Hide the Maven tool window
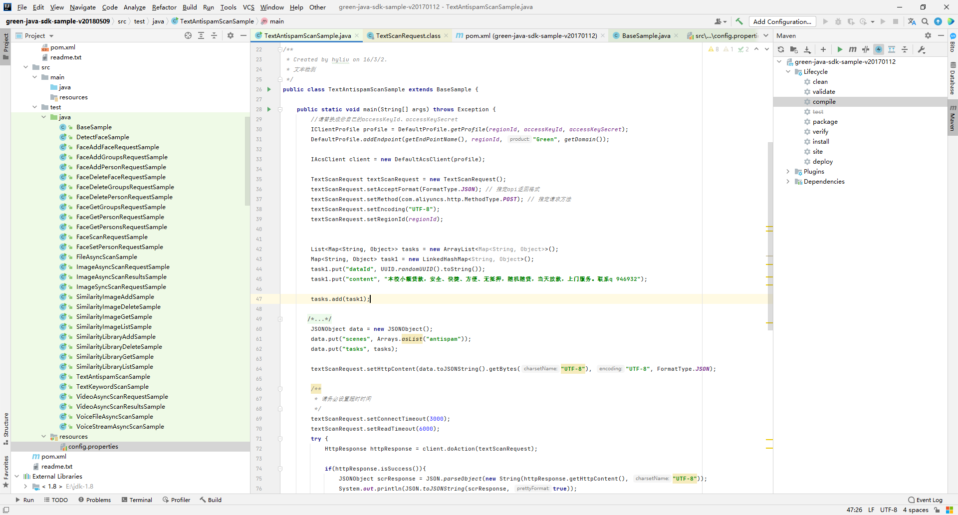This screenshot has height=515, width=958. pyautogui.click(x=941, y=35)
